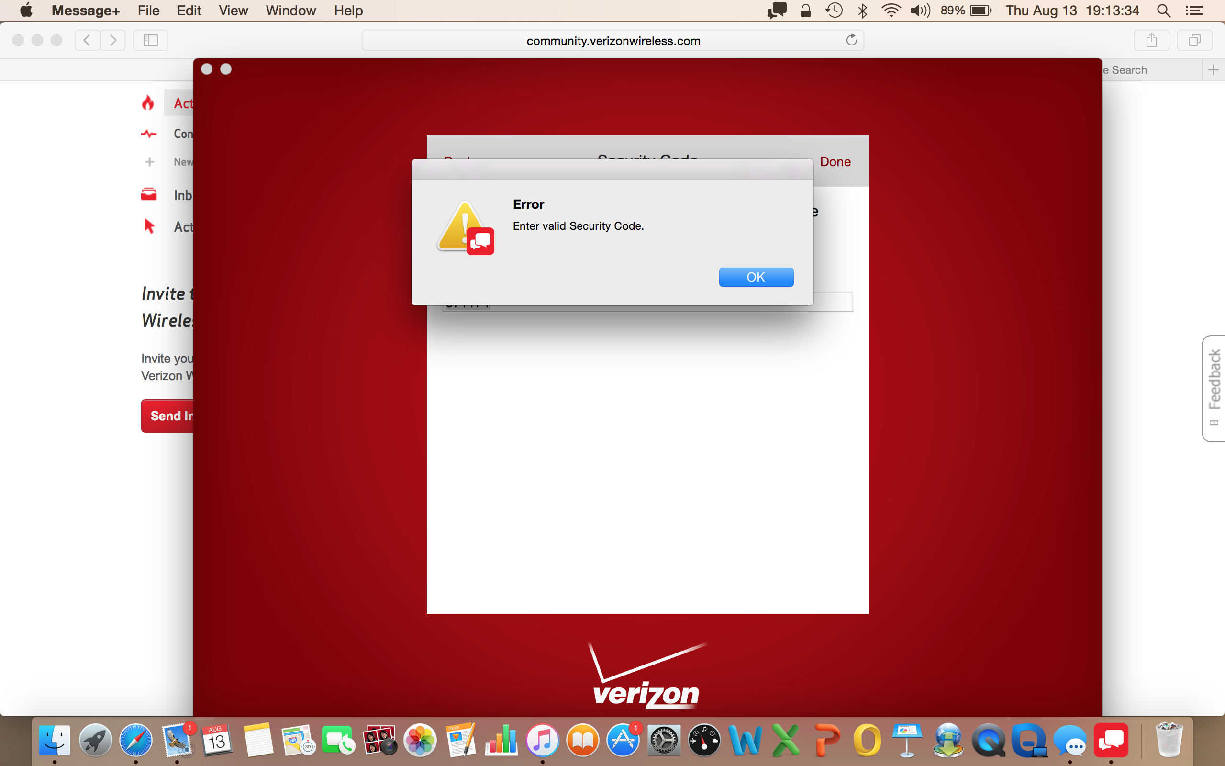1225x766 pixels.
Task: Open System Preferences from the Dock
Action: pyautogui.click(x=664, y=740)
